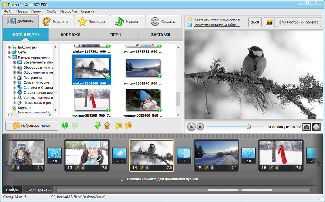Image resolution: width=325 pixels, height=202 pixels.
Task: Open the ЗАСТАВКИ sub-tab
Action: [160, 35]
